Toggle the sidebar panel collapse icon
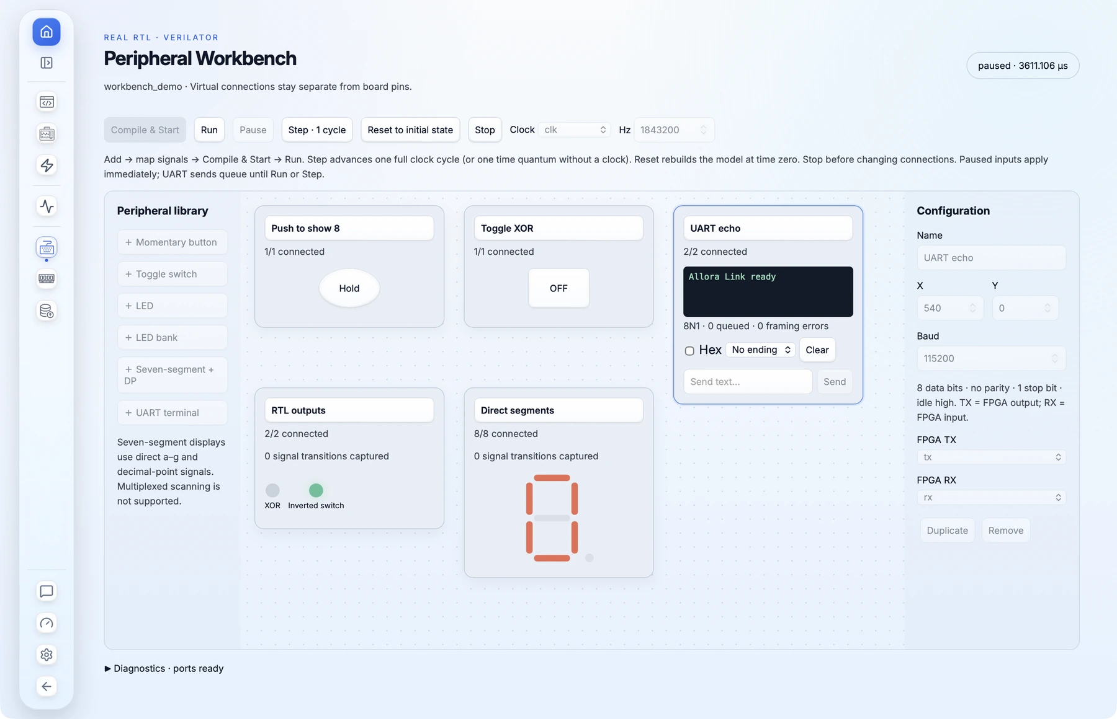 [47, 63]
